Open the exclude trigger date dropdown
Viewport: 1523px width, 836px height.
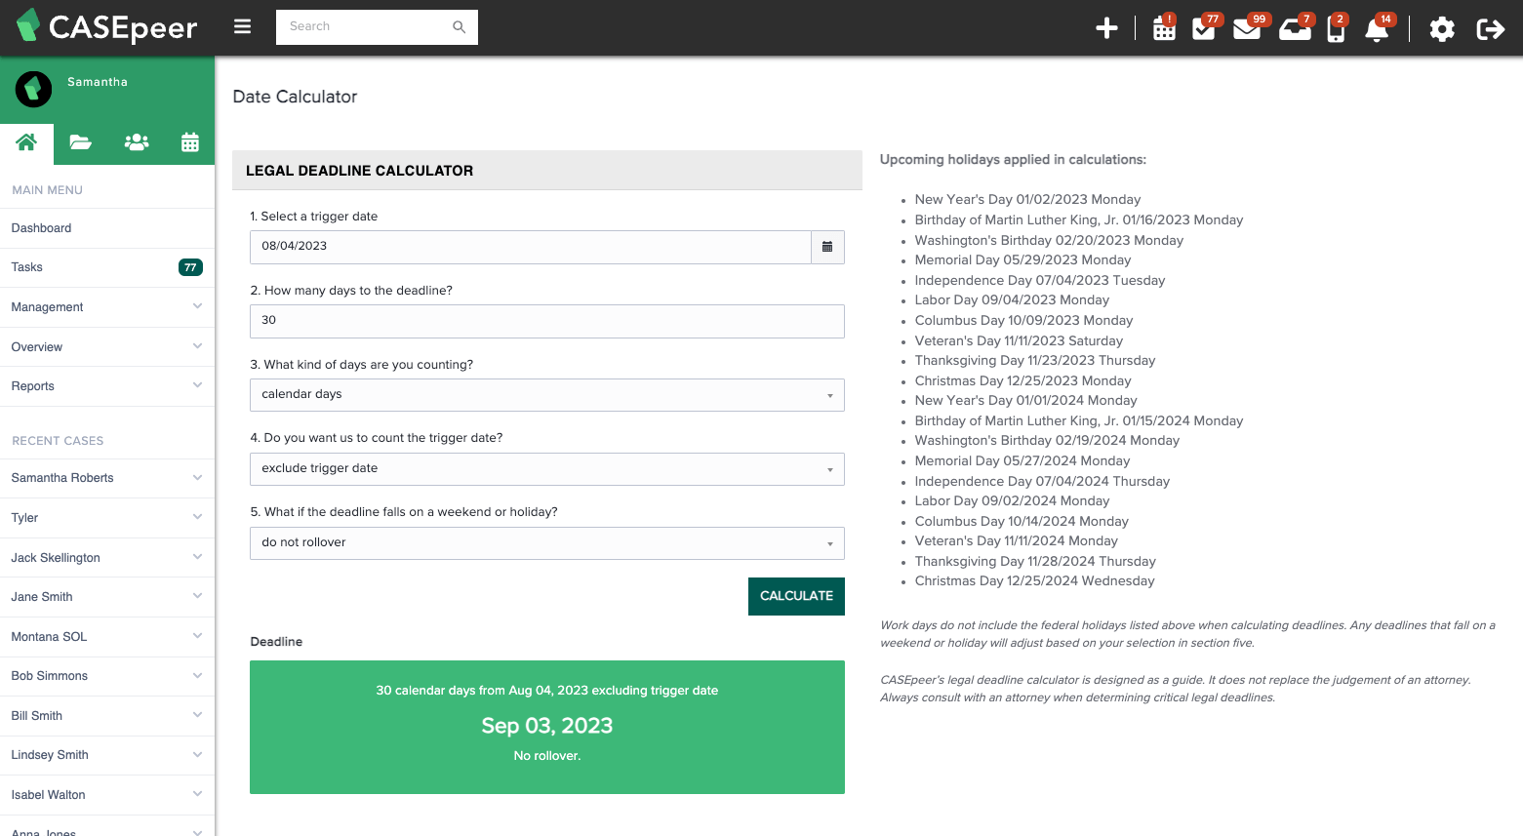tap(546, 469)
